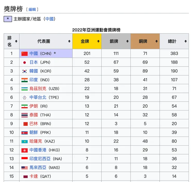
Task: Select Korea's bronze count 89
Action: [x=145, y=71]
